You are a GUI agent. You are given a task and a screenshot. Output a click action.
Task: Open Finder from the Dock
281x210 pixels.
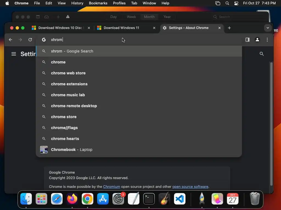point(26,199)
